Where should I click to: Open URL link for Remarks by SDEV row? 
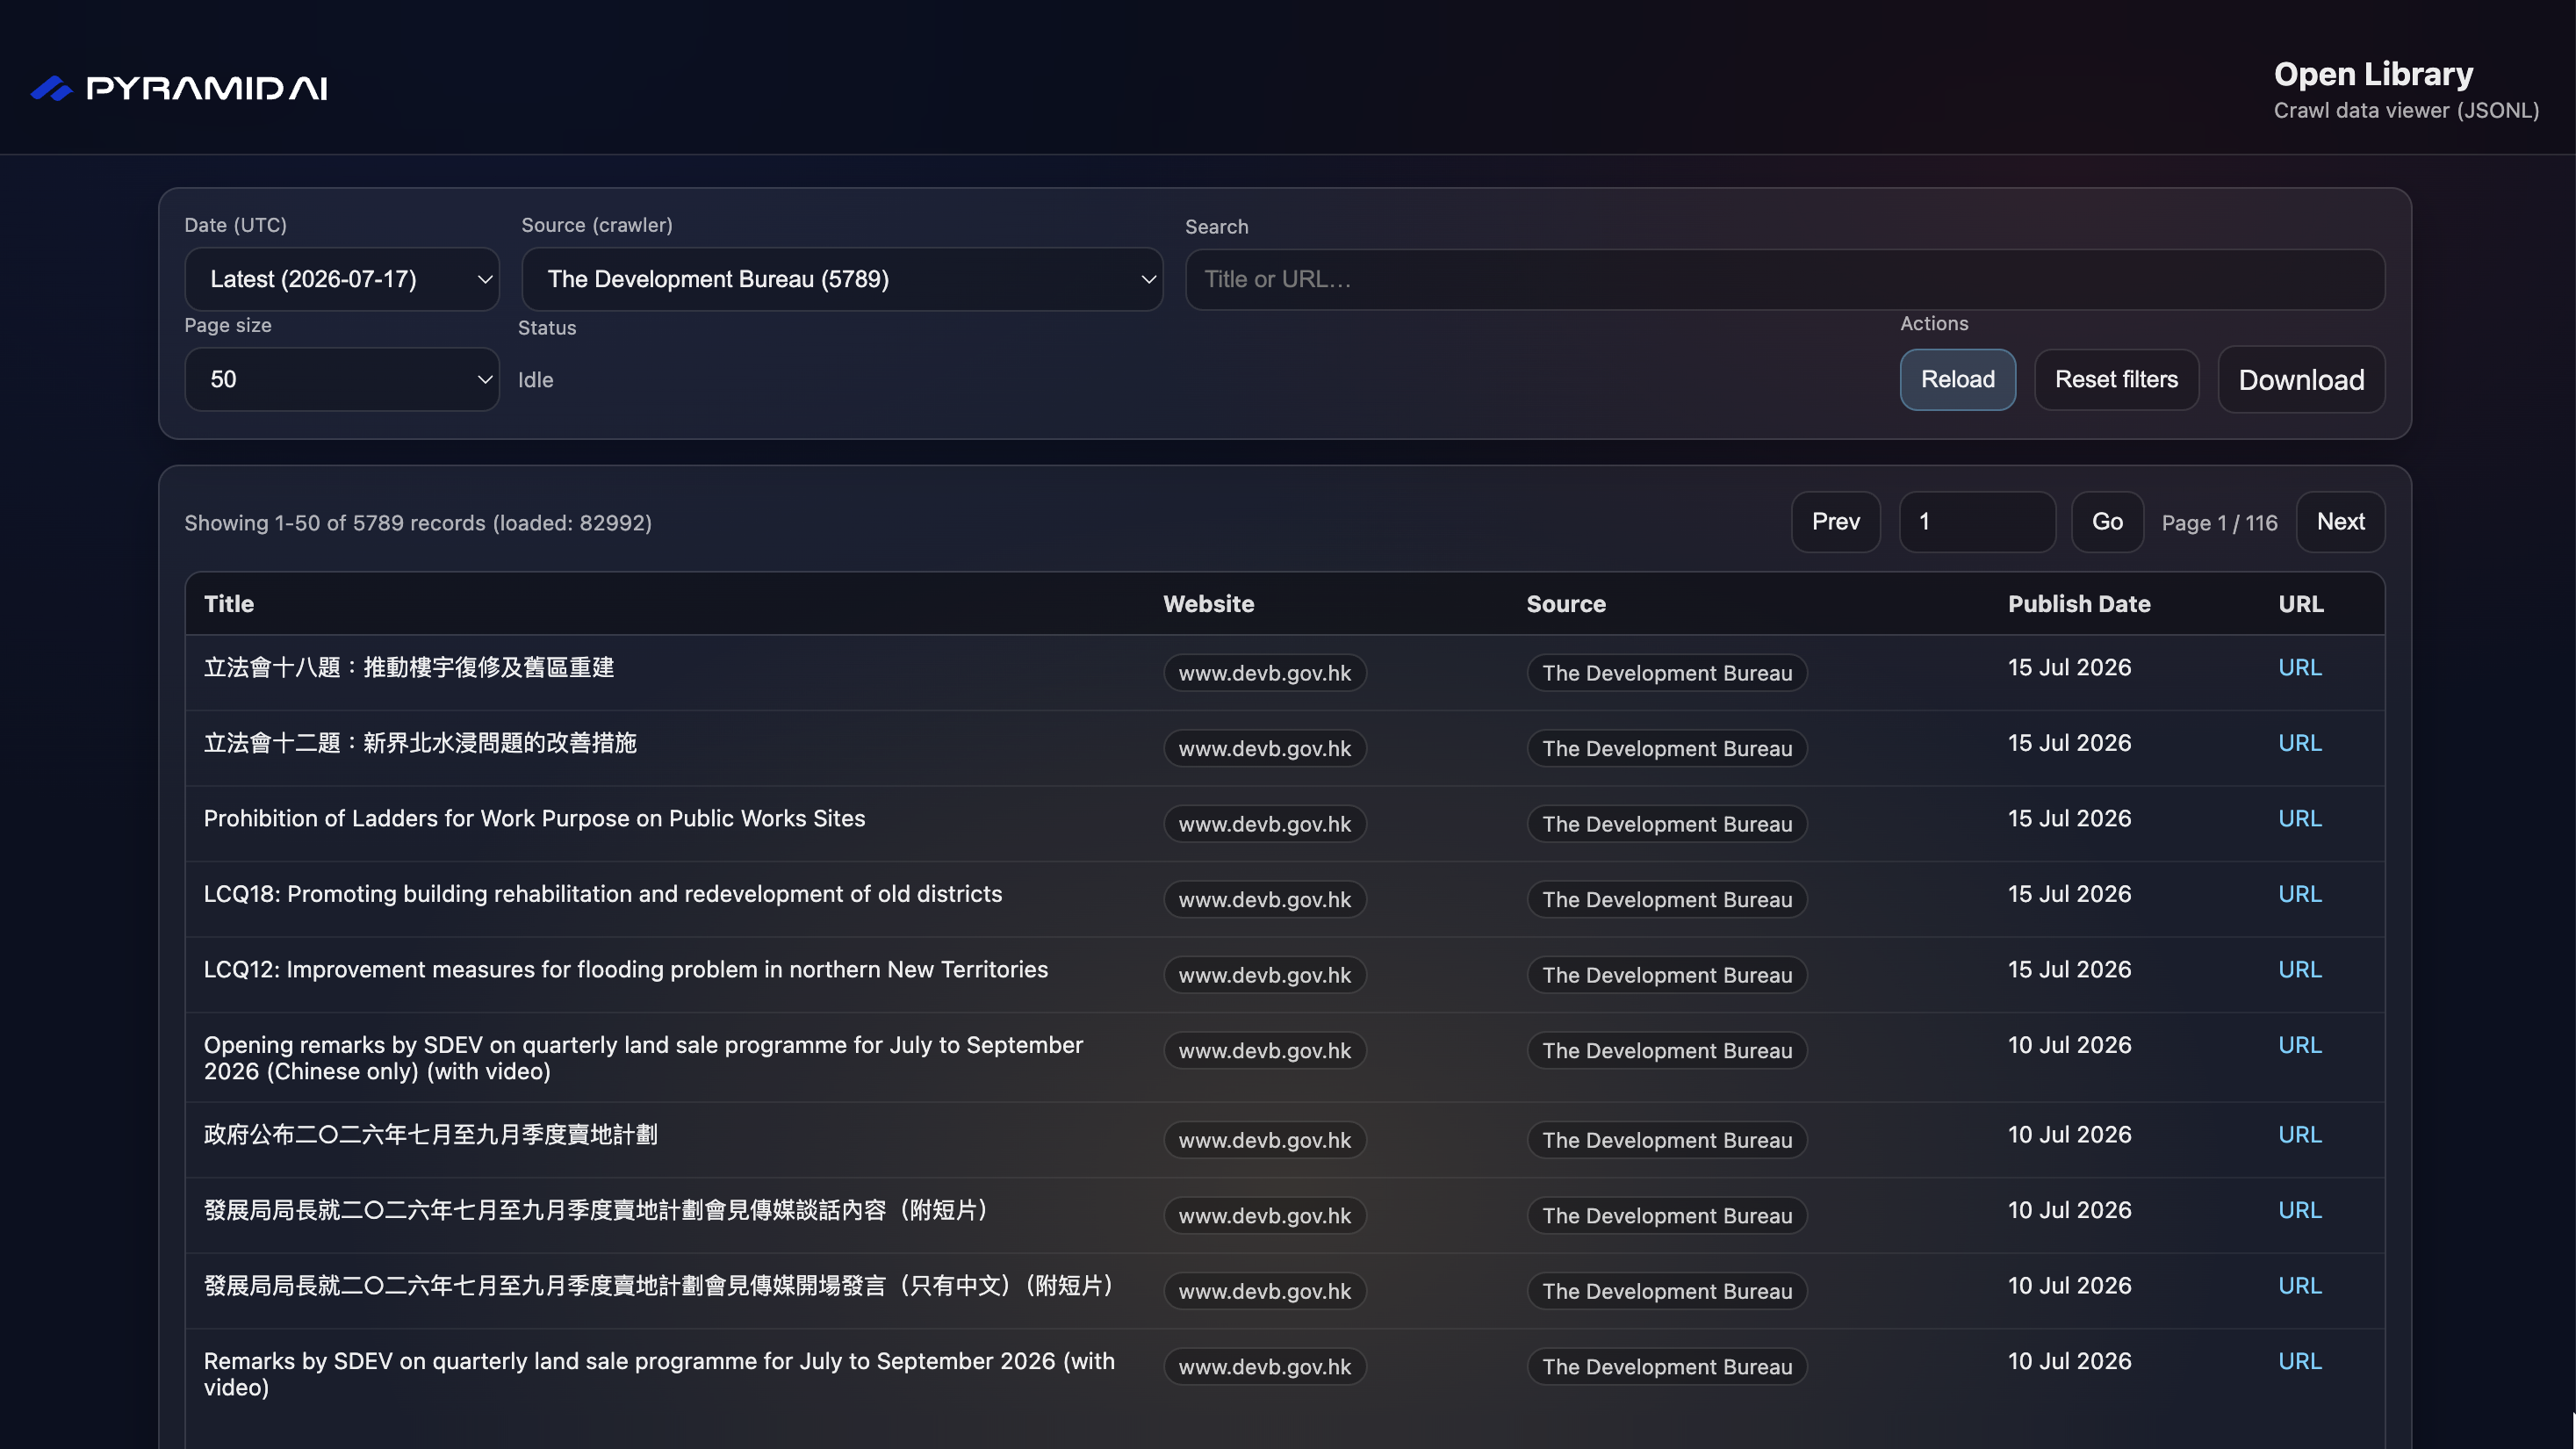tap(2299, 1361)
